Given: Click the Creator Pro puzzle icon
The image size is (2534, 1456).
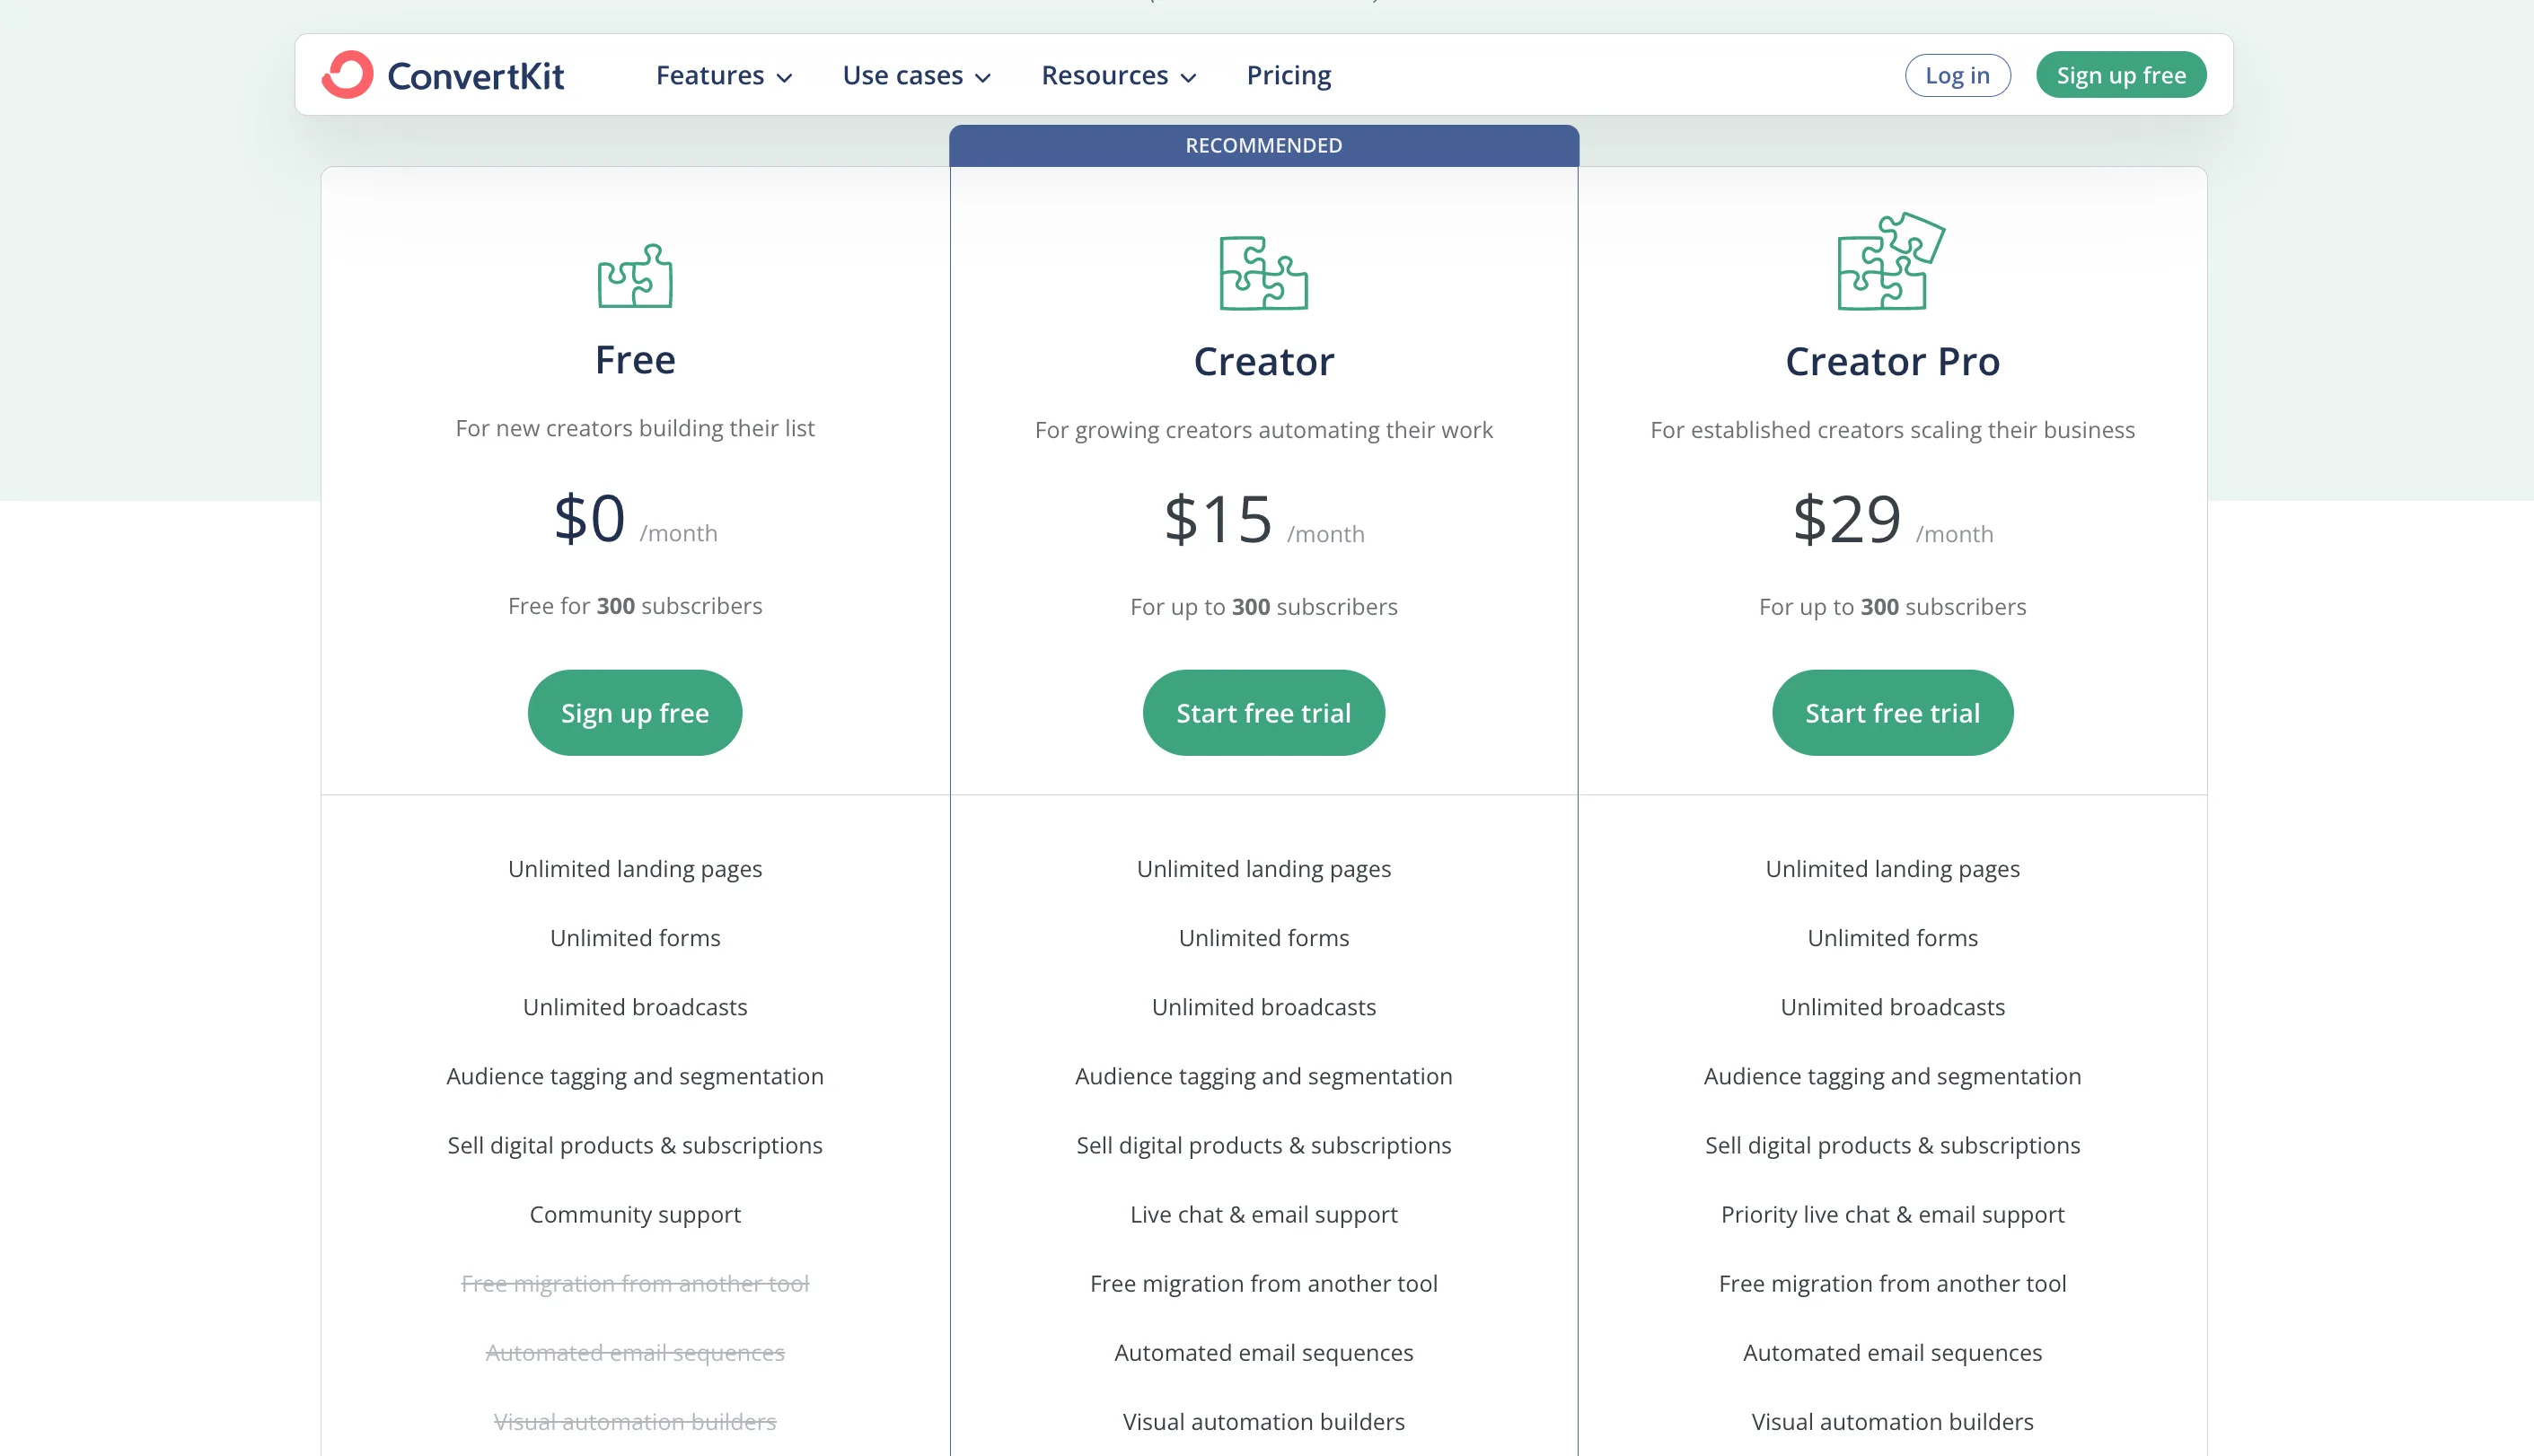Looking at the screenshot, I should [1891, 261].
